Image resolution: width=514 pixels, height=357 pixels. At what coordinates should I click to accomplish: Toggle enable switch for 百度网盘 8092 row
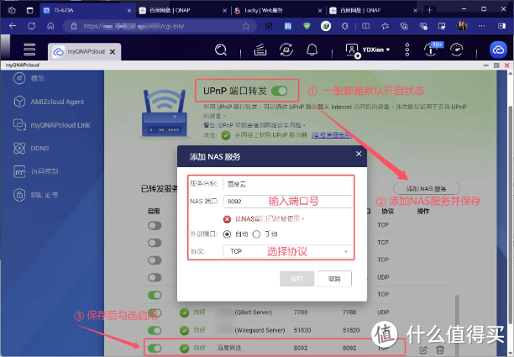155,348
